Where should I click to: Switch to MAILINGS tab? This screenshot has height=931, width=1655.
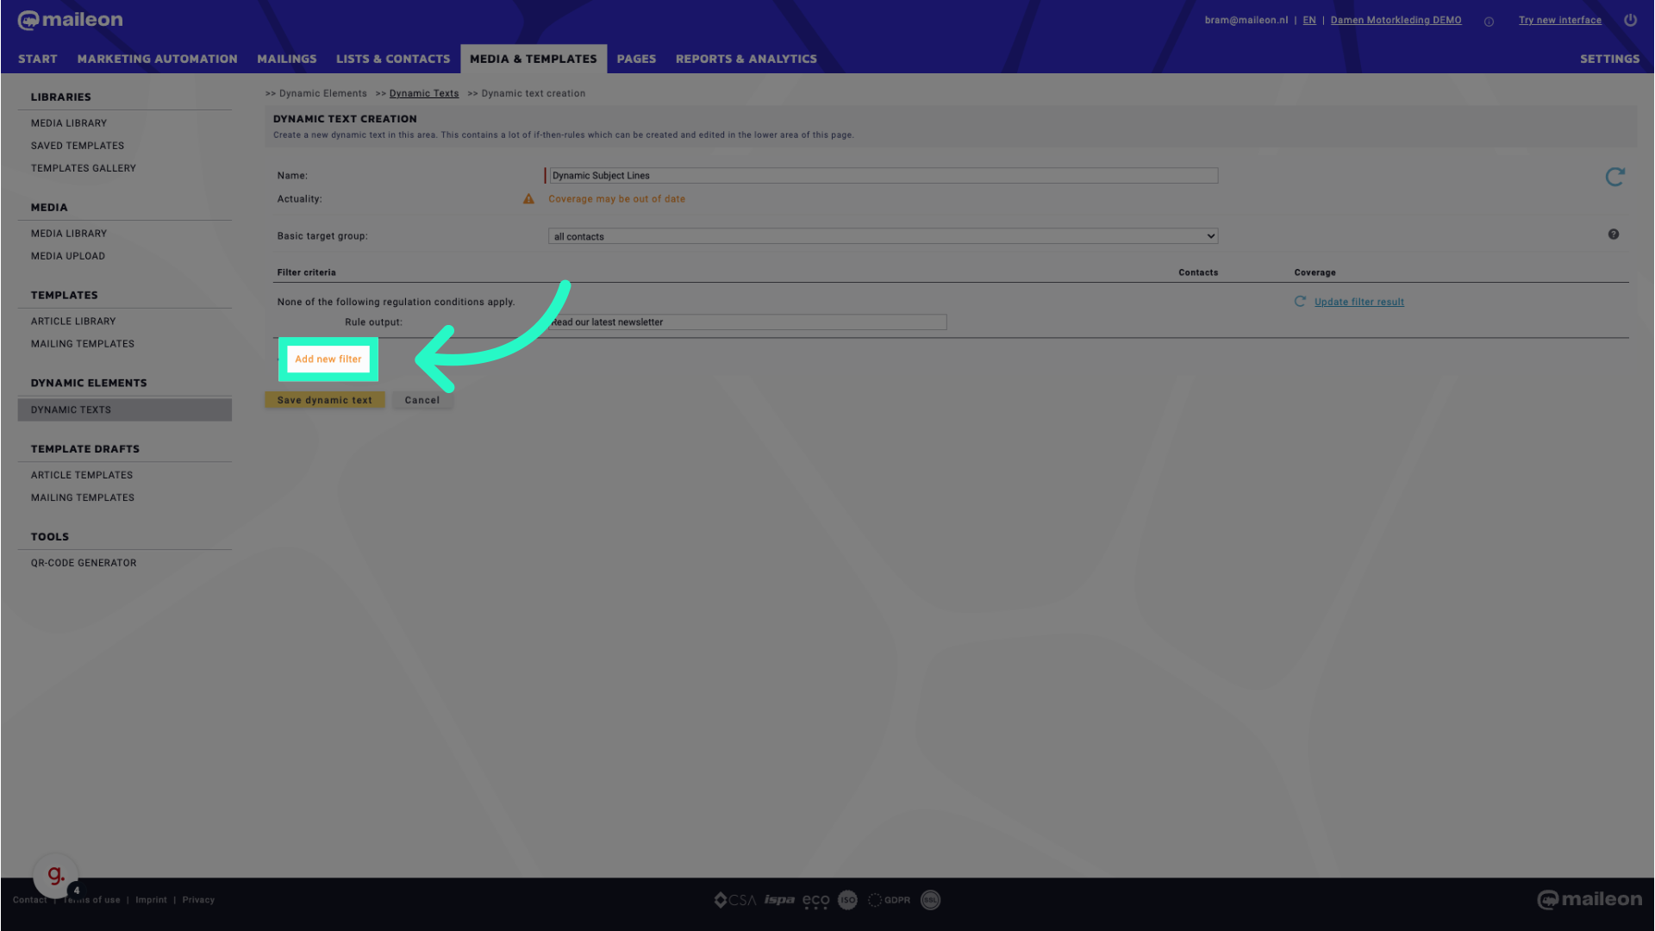(287, 59)
